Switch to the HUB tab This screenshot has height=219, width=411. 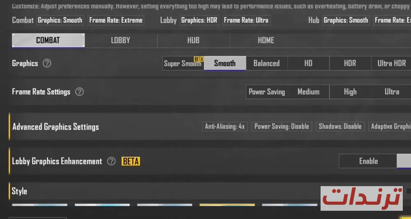coord(194,40)
